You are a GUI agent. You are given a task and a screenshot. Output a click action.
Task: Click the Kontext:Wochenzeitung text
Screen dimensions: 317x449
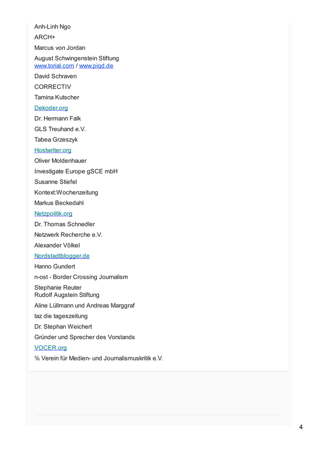pyautogui.click(x=66, y=192)
